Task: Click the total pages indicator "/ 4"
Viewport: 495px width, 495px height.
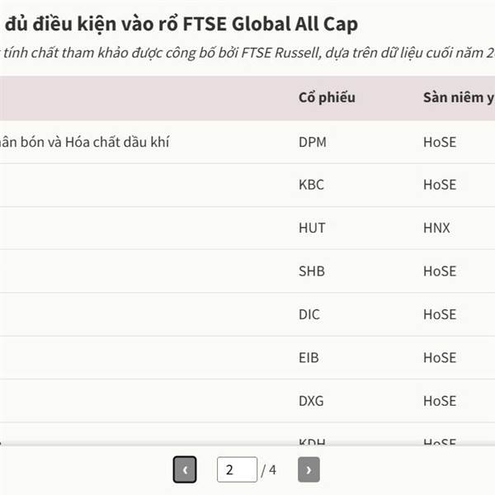Action: pyautogui.click(x=269, y=470)
